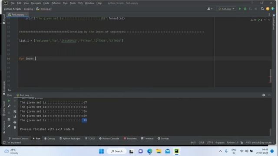Click the Looping breadcrumb
278x156 pixels.
coord(28,9)
